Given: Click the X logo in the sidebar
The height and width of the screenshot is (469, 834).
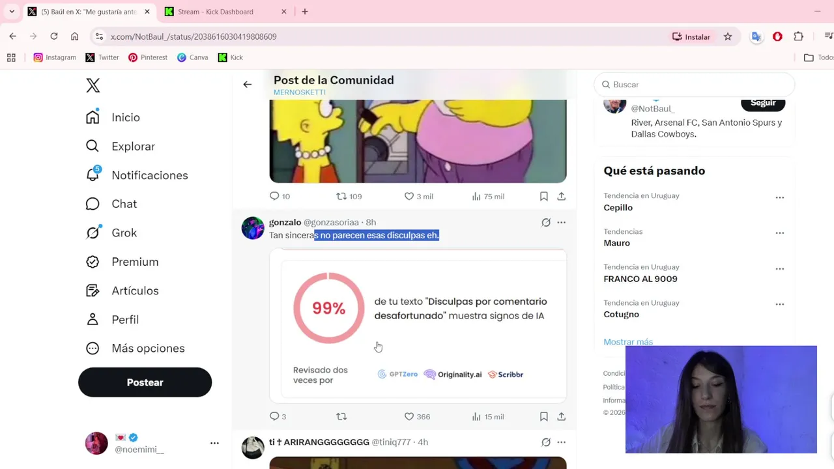Looking at the screenshot, I should [x=93, y=85].
